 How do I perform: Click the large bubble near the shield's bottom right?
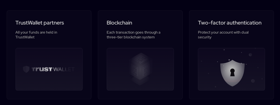click(x=253, y=81)
